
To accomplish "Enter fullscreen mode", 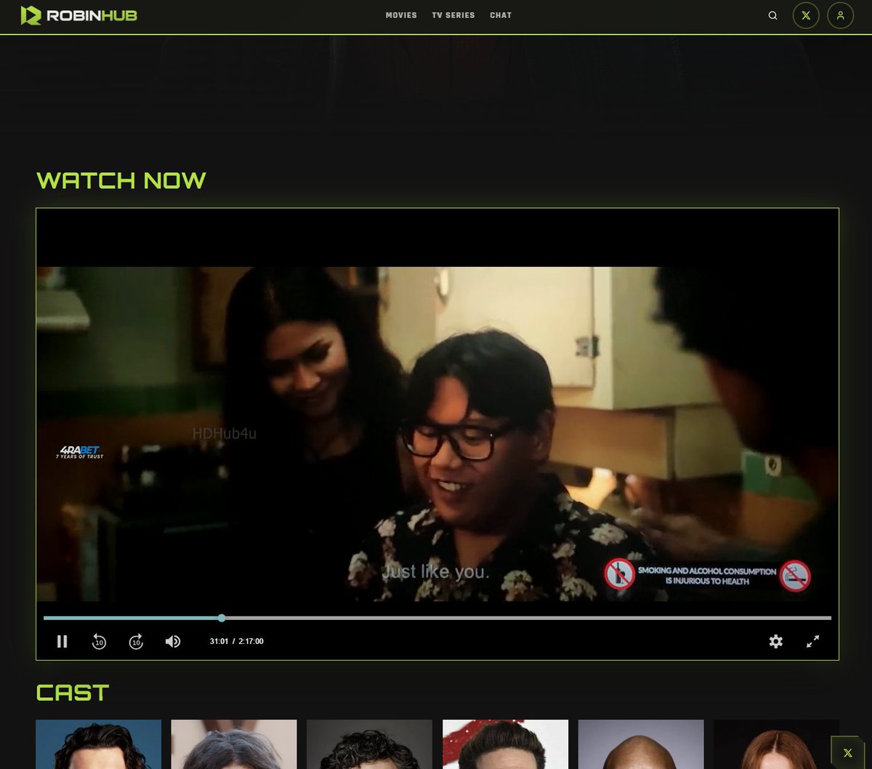I will pyautogui.click(x=813, y=641).
